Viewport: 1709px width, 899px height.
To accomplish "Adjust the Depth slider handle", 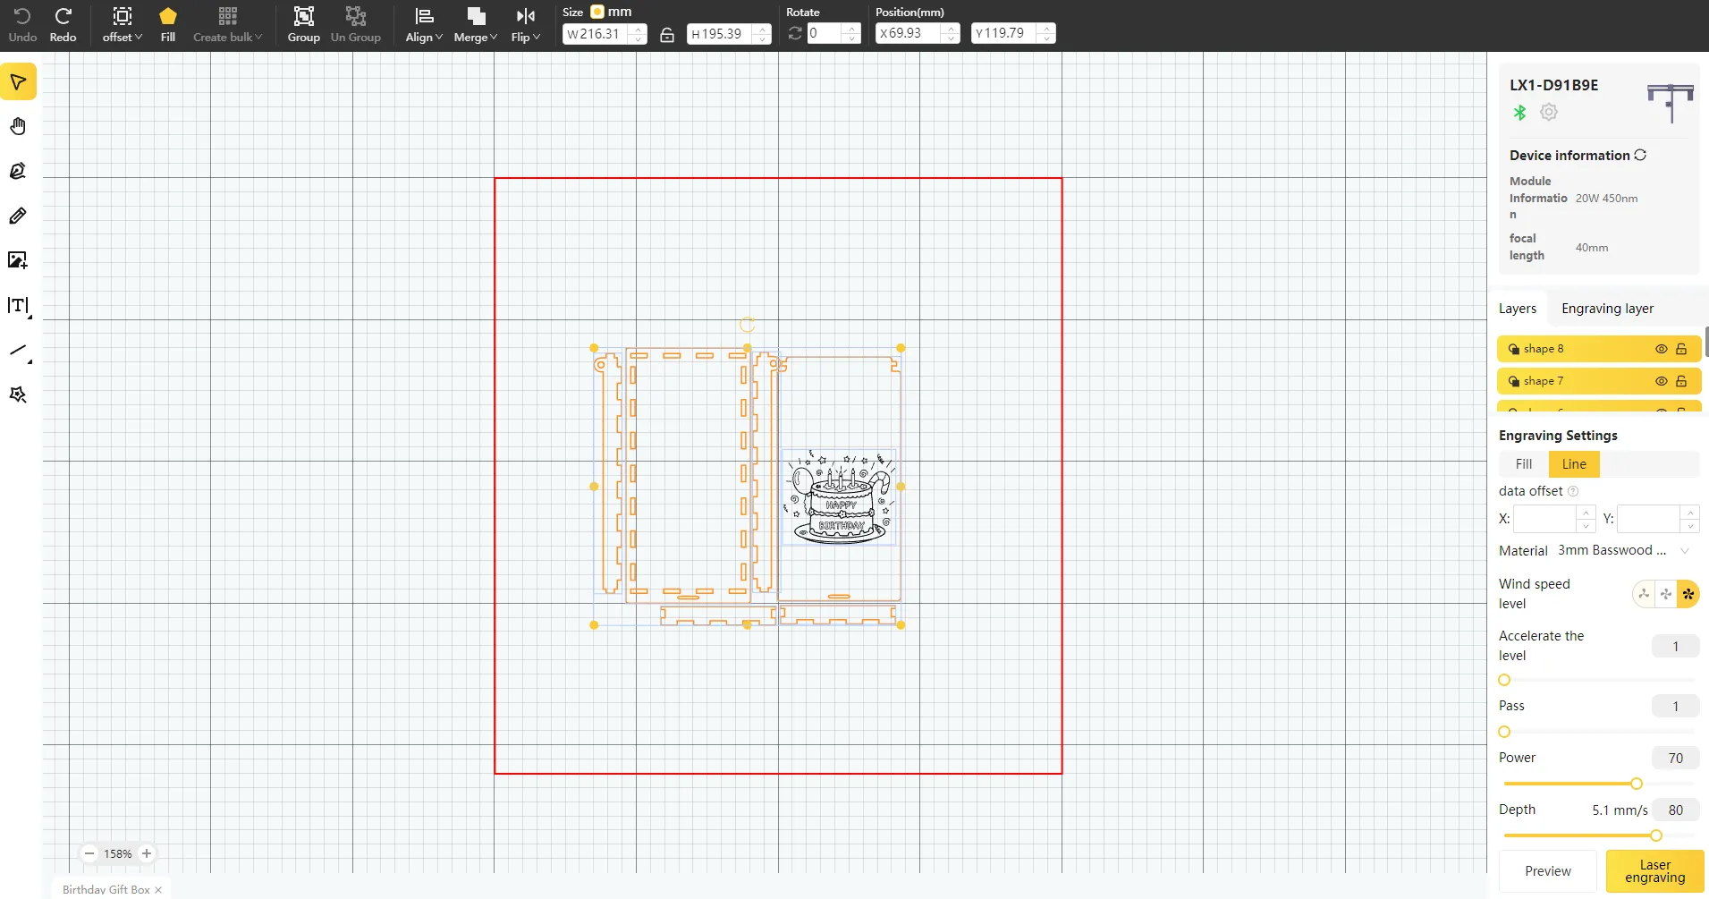I will click(1656, 835).
